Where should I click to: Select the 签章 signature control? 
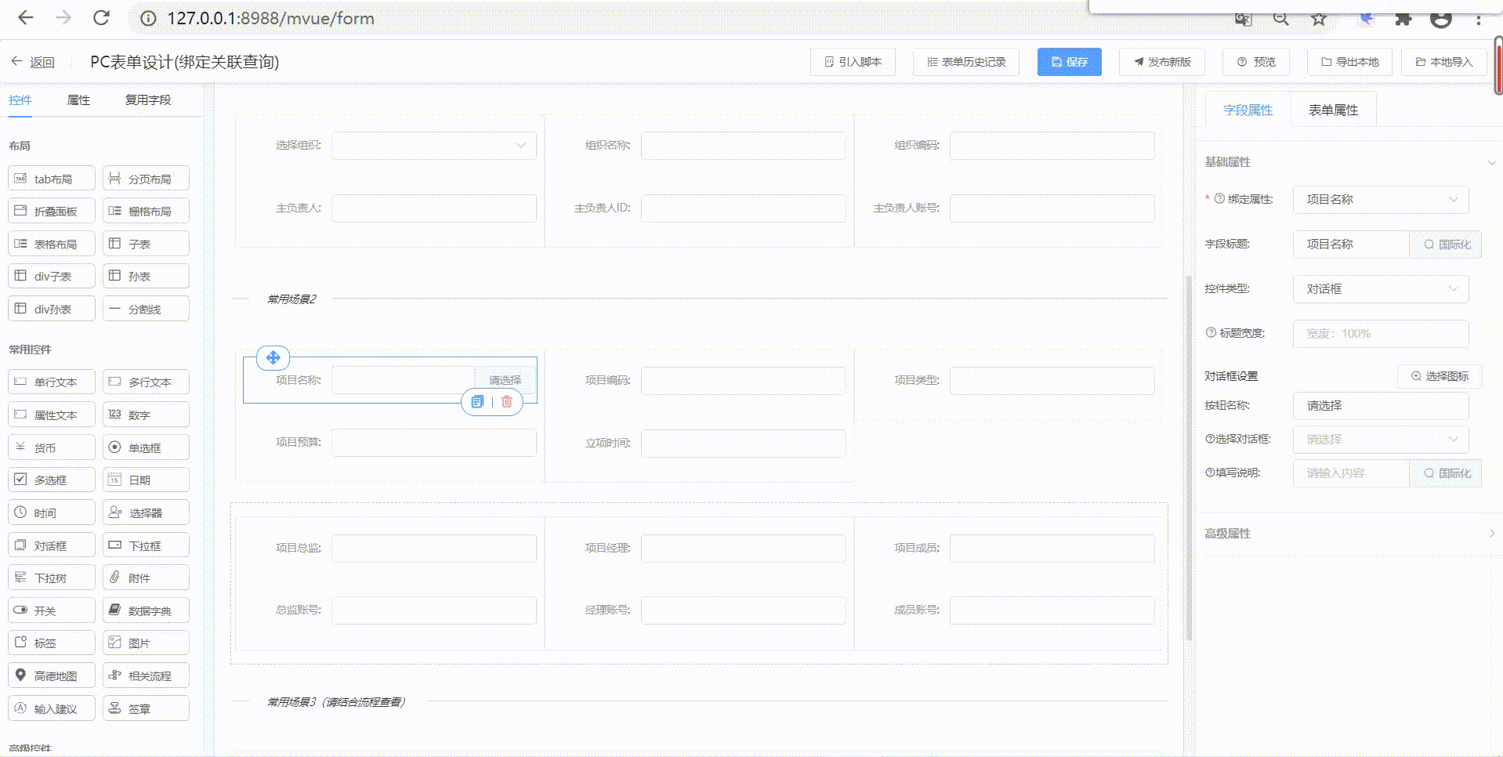click(x=146, y=708)
